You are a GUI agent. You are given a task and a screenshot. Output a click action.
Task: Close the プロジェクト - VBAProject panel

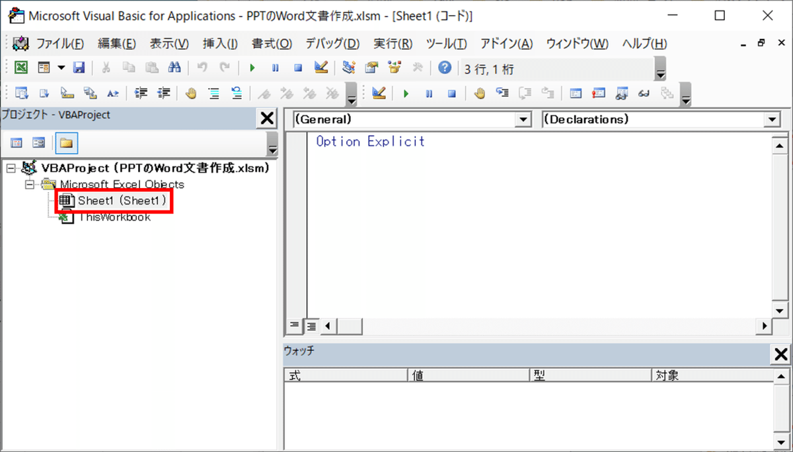pyautogui.click(x=267, y=118)
